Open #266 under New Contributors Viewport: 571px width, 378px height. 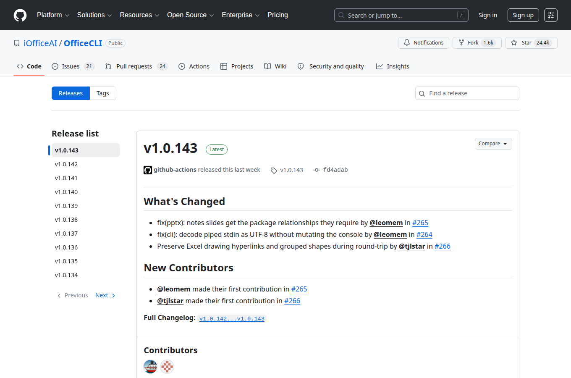tap(292, 301)
